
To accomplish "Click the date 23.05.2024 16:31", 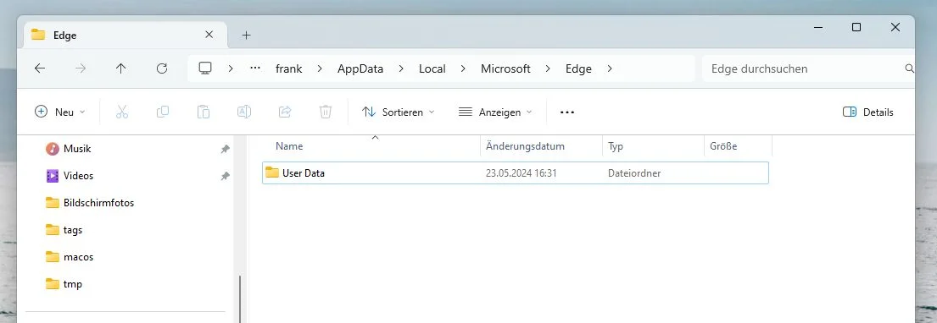I will click(521, 173).
